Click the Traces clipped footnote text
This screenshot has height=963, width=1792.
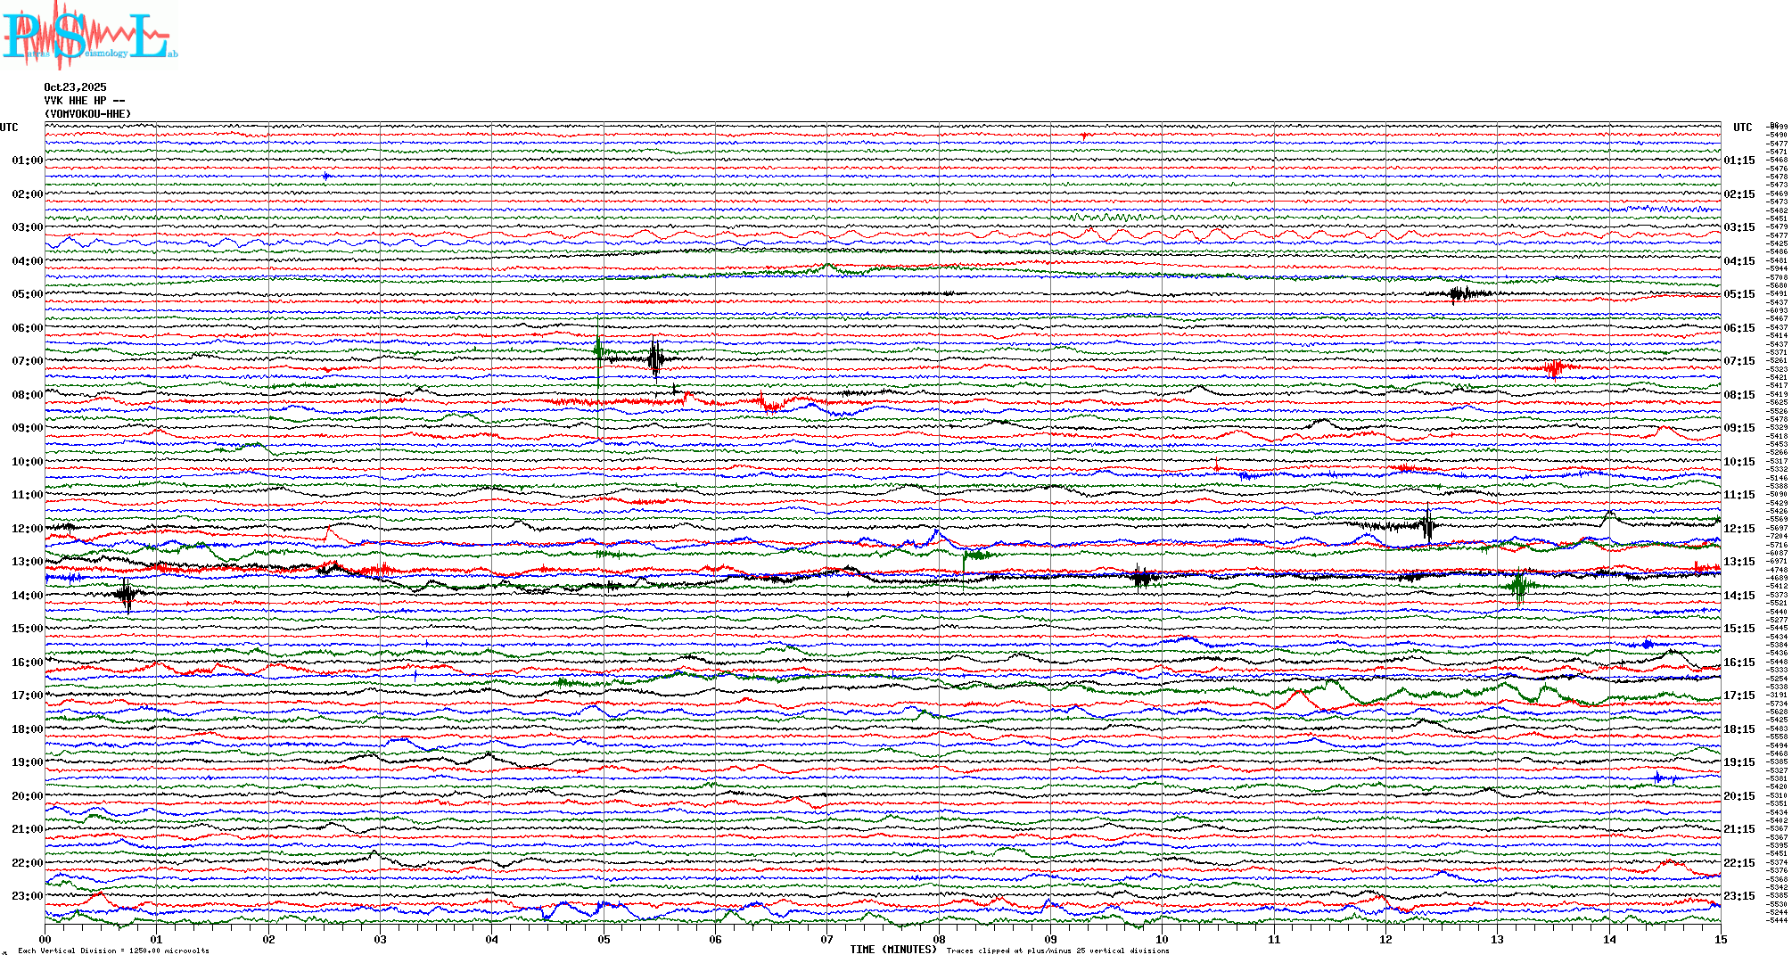click(1057, 951)
